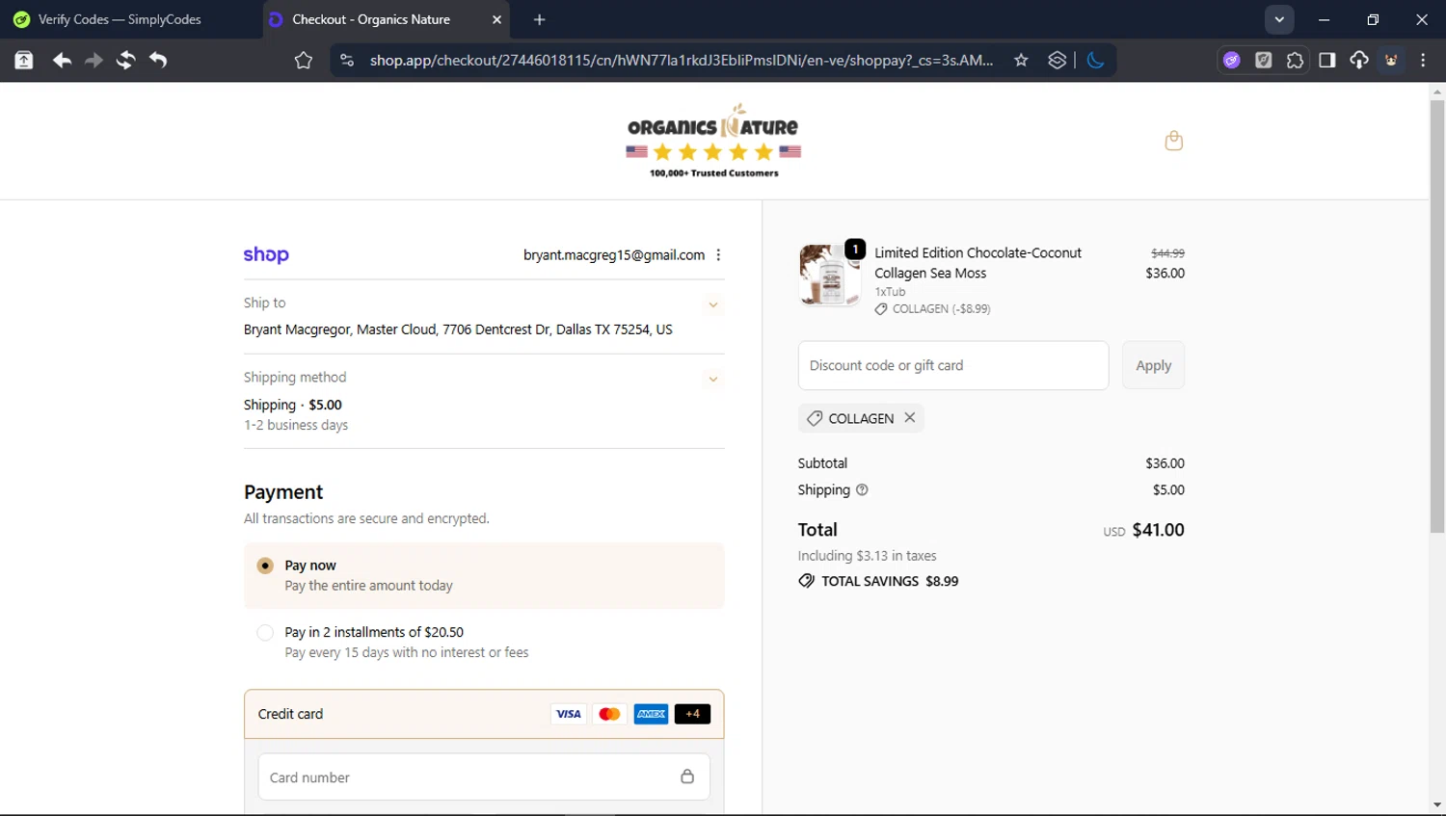
Task: Click the COLLAGEN discount tag
Action: coord(861,418)
